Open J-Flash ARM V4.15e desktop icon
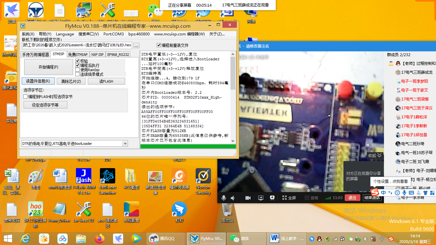436x245 pixels. coord(84,182)
